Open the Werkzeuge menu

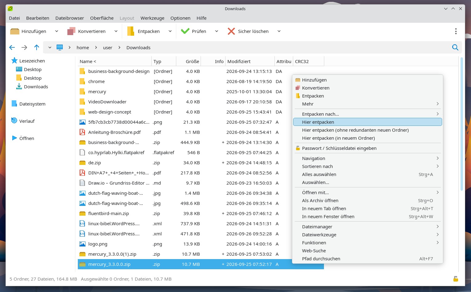[152, 18]
